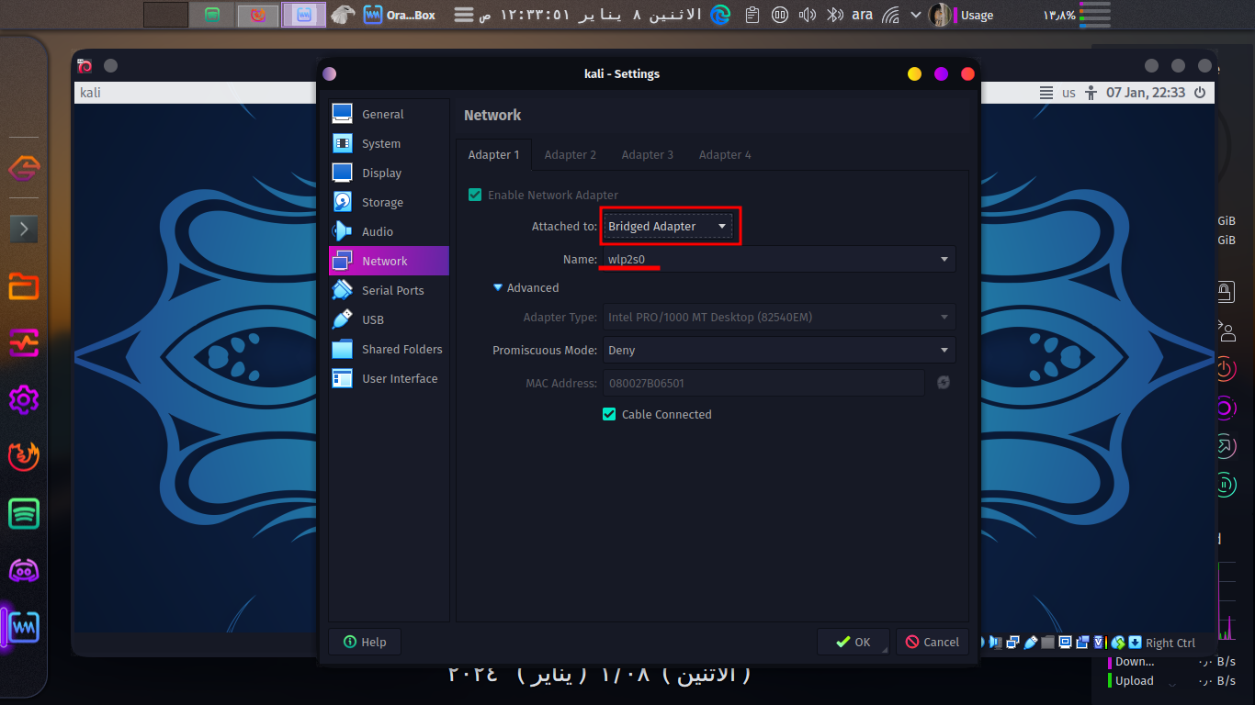The width and height of the screenshot is (1255, 705).
Task: Open the global menu in top panel
Action: (x=464, y=15)
